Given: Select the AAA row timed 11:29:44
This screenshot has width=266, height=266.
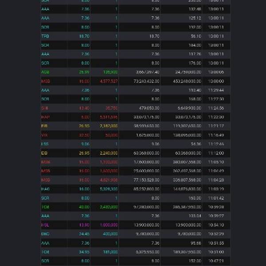Looking at the screenshot, I should (x=136, y=90).
